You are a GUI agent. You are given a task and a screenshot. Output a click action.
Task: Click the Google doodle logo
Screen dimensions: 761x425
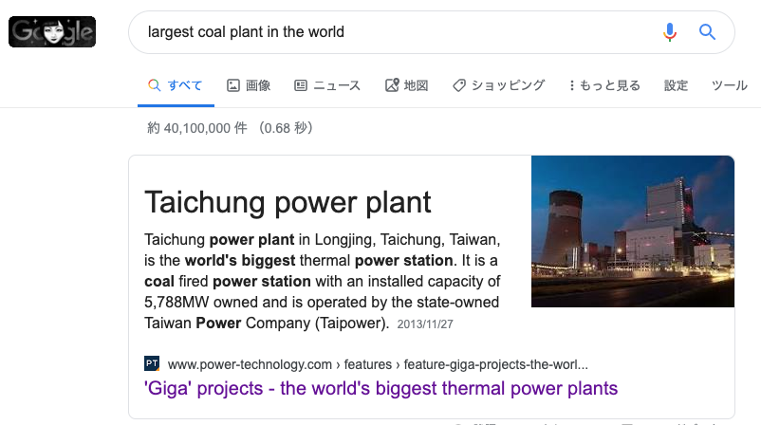point(51,32)
